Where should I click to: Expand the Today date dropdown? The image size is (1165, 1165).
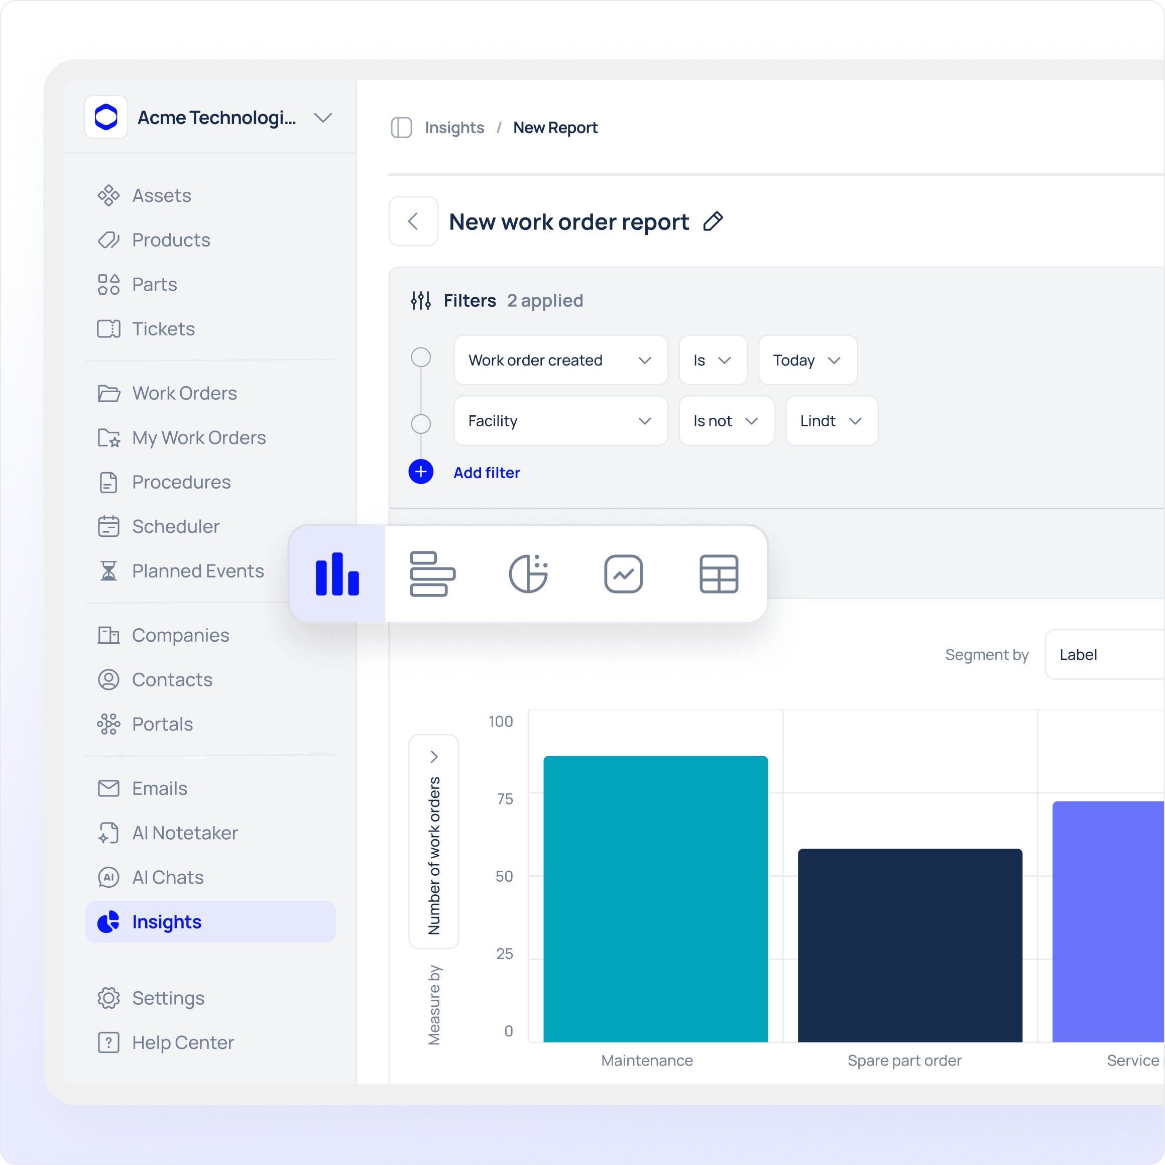pos(807,361)
